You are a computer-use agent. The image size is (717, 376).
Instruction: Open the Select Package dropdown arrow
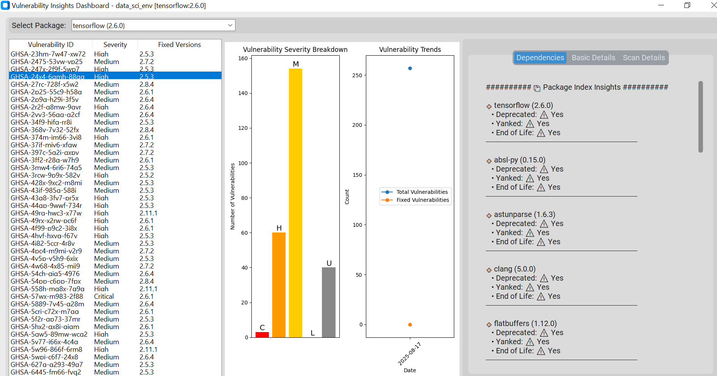tap(230, 25)
